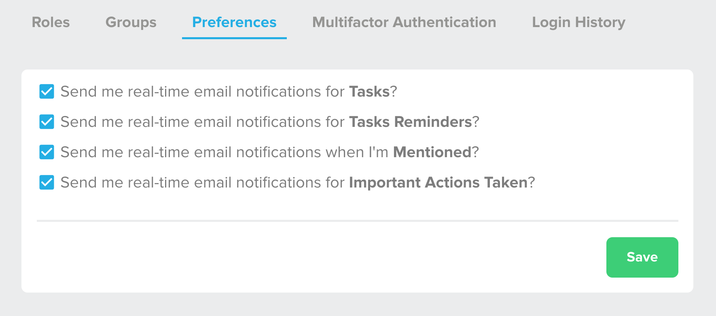This screenshot has width=716, height=316.
Task: Open the Groups tab
Action: (130, 23)
